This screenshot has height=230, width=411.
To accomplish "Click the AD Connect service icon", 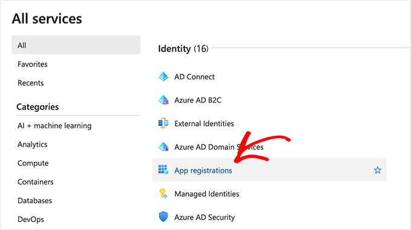I will 163,76.
